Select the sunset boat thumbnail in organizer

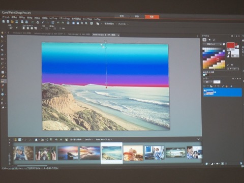pos(68,153)
